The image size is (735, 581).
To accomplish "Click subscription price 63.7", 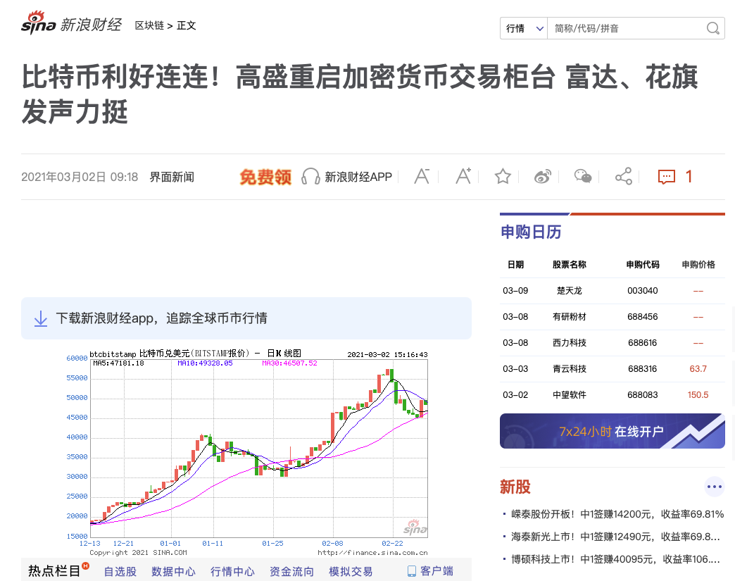I will click(x=698, y=369).
